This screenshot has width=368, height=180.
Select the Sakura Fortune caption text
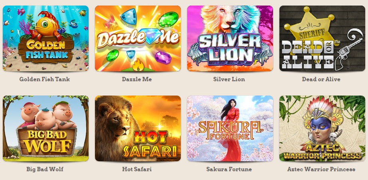tap(229, 169)
